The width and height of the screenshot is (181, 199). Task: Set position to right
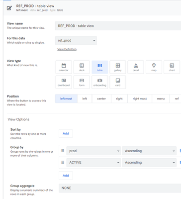[119, 99]
